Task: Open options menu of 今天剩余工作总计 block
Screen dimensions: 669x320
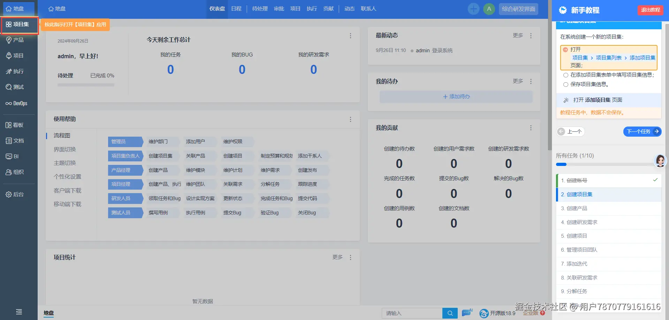Action: (x=350, y=36)
